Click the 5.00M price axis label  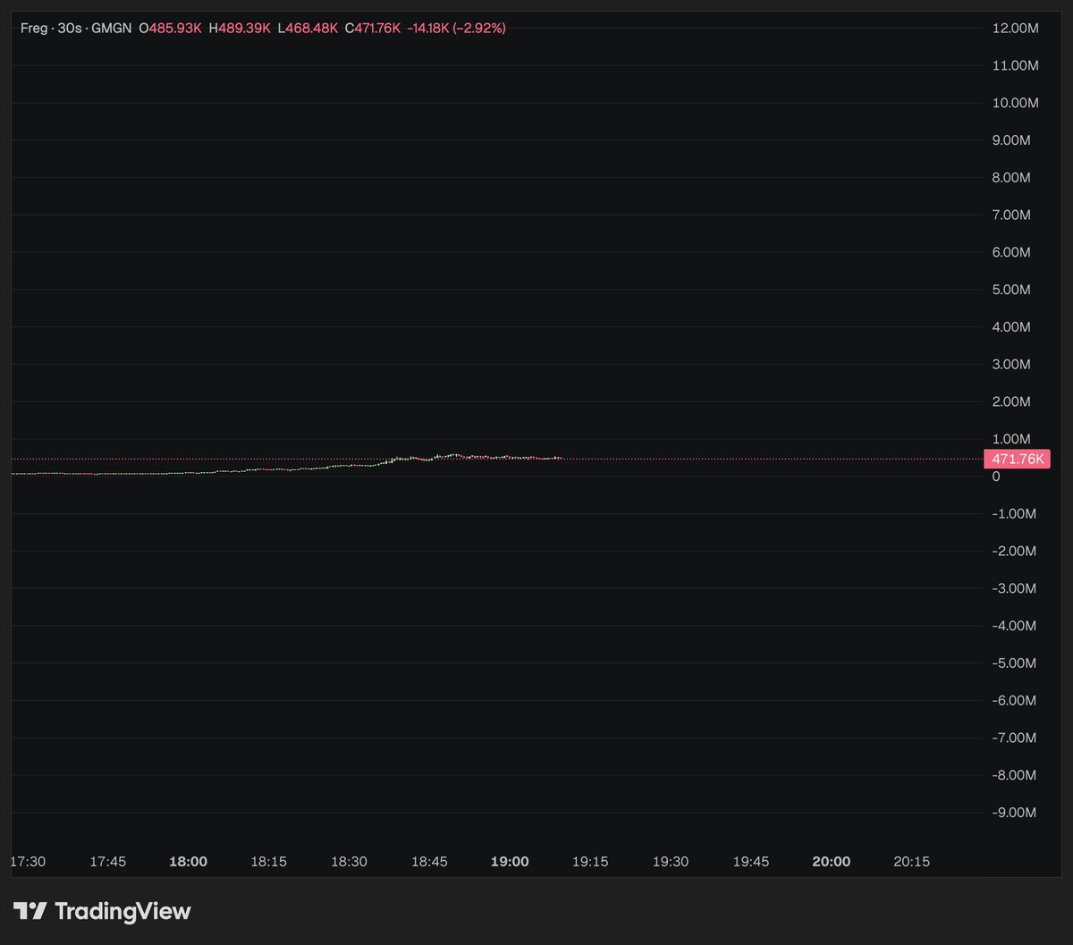(x=1012, y=290)
